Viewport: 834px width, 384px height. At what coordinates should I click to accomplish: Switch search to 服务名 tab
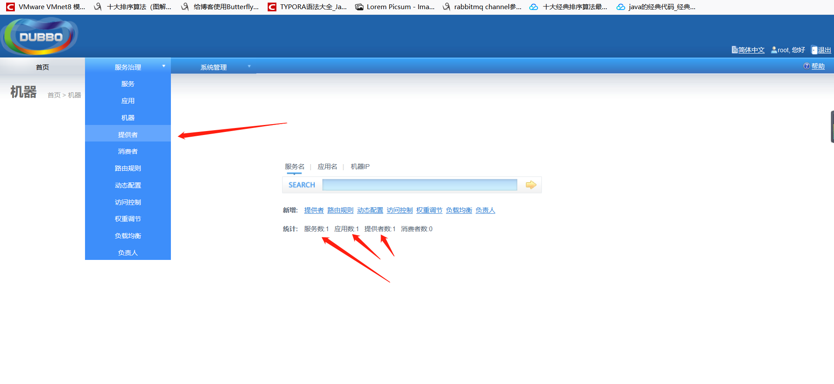[x=295, y=167]
